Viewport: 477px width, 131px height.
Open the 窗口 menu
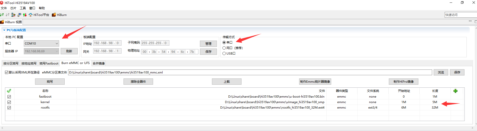pyautogui.click(x=32, y=8)
